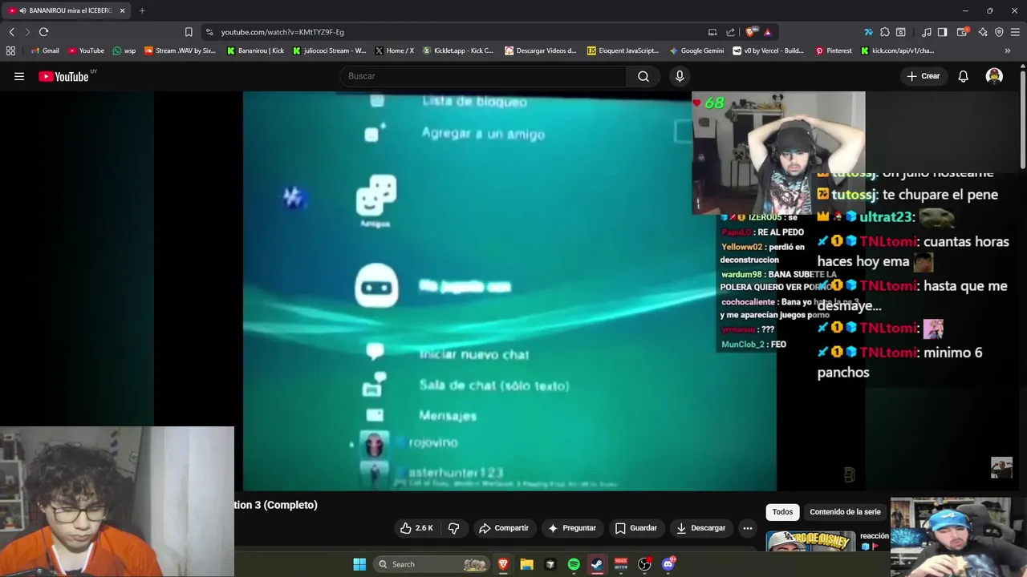The image size is (1027, 577).
Task: Reload the page with refresh icon
Action: tap(43, 32)
